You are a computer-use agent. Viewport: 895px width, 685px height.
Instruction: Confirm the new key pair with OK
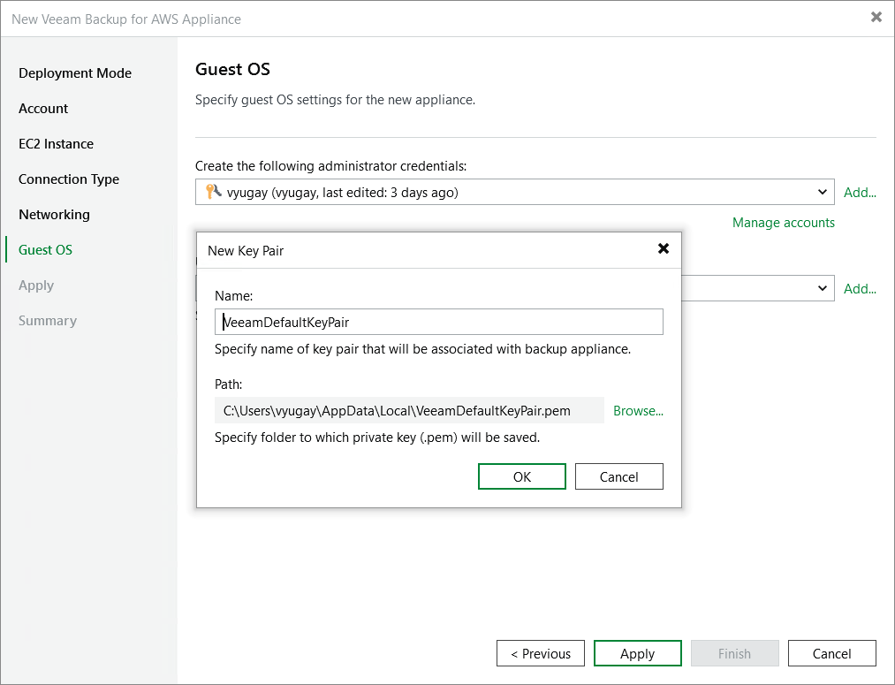click(x=521, y=476)
